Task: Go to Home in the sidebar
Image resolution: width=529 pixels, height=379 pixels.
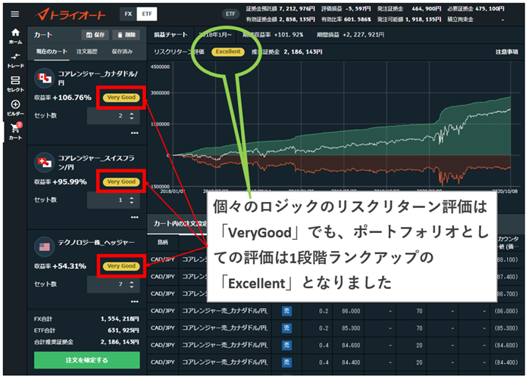Action: pyautogui.click(x=15, y=36)
